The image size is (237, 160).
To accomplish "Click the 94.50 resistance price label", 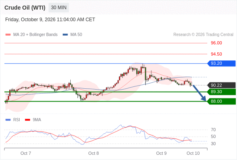I will [x=216, y=54].
